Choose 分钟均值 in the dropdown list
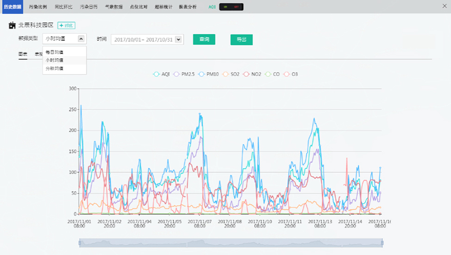The image size is (451, 255). 54,68
